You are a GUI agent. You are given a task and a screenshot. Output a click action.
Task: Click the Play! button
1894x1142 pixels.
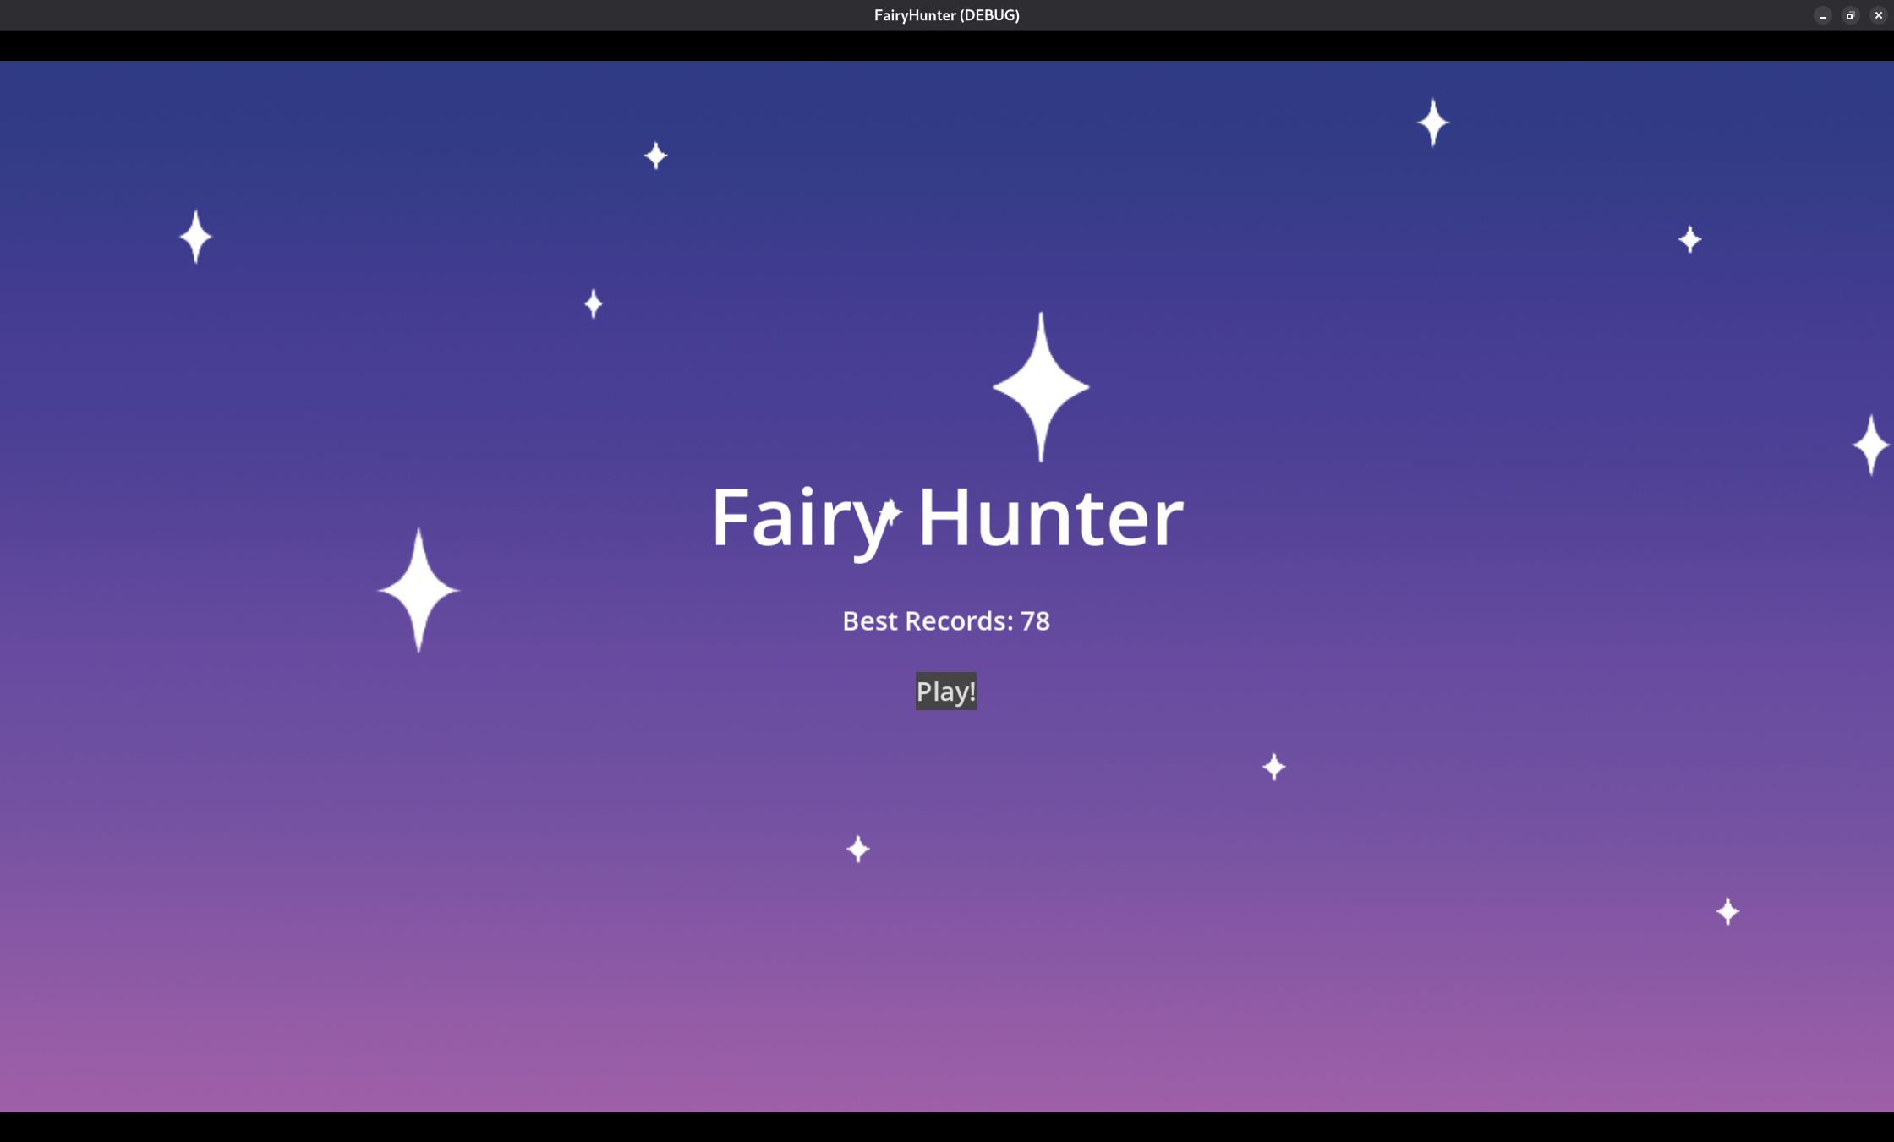coord(945,691)
